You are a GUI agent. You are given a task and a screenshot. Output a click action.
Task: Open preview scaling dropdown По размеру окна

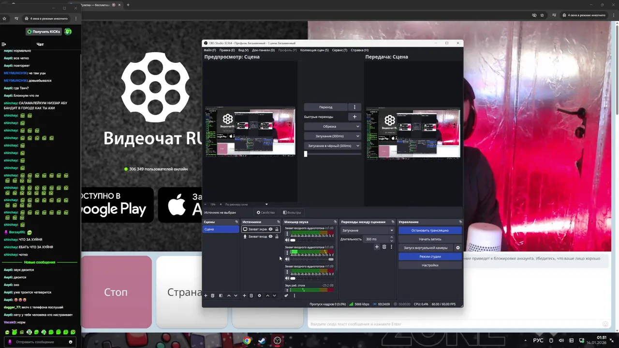(246, 204)
